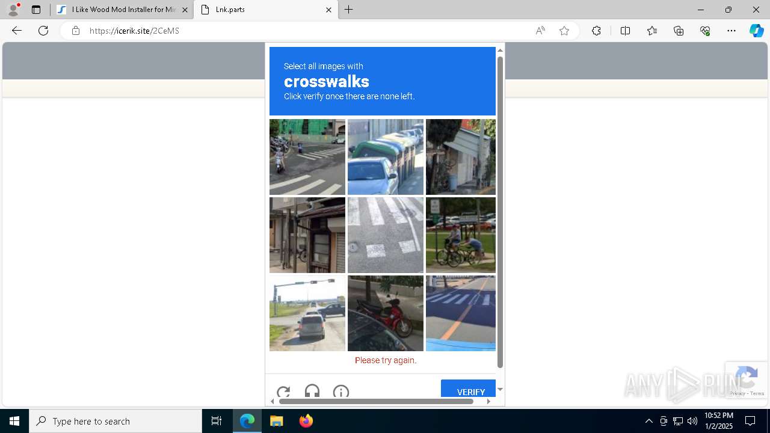Open Tab actions menu icon

(36, 10)
